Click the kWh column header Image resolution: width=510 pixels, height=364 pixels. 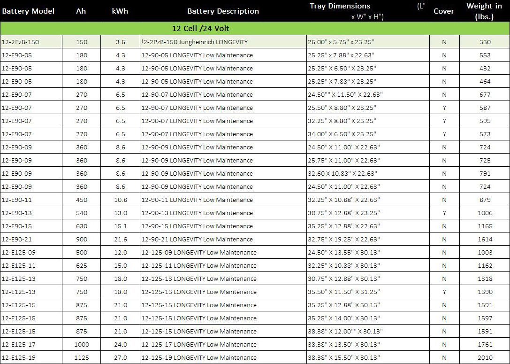[120, 11]
